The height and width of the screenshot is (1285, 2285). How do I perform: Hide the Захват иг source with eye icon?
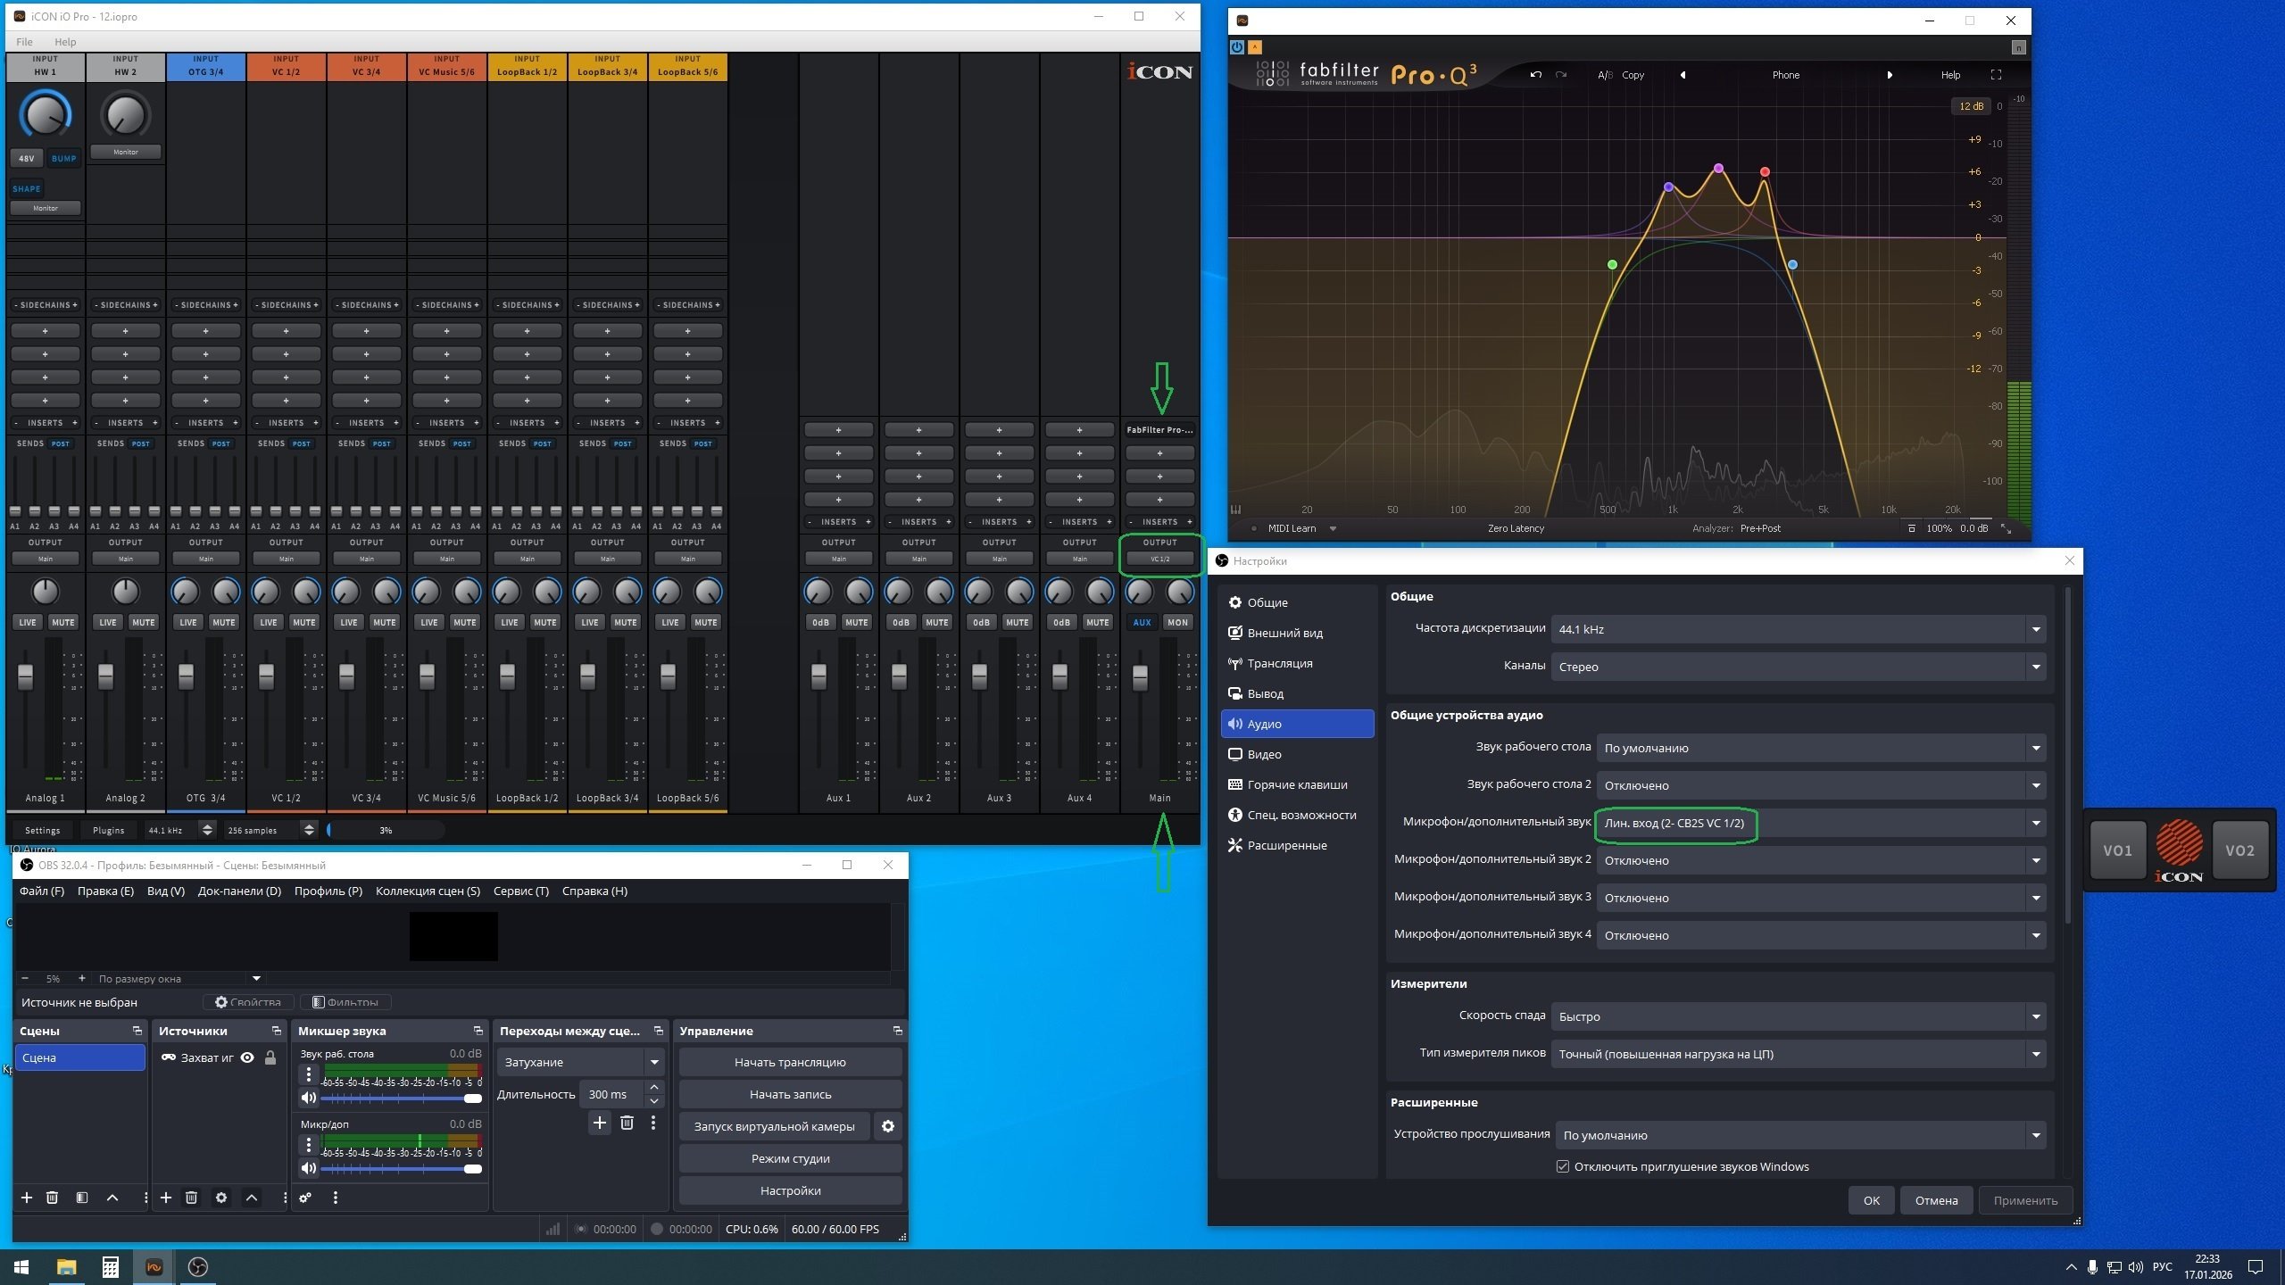point(247,1057)
